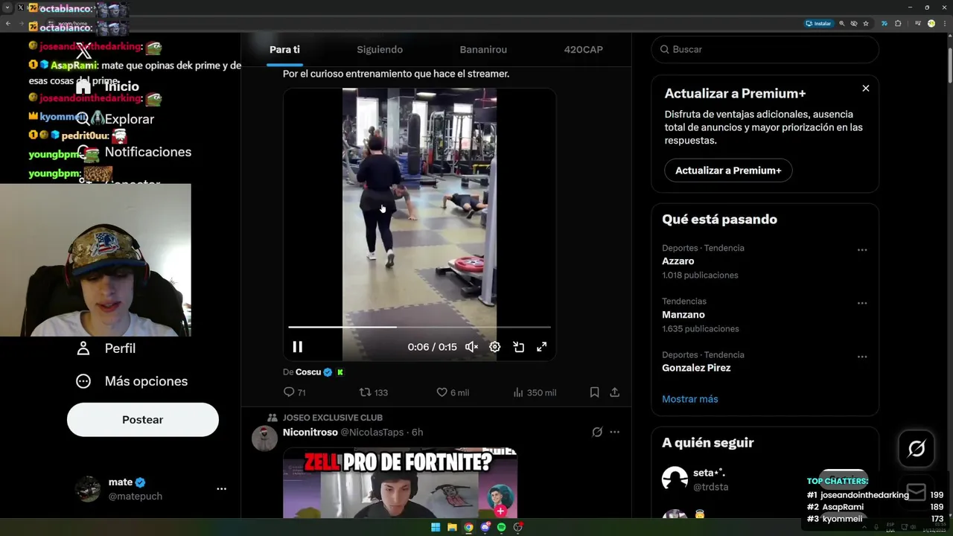
Task: Seek on the video progress bar
Action: tap(419, 327)
